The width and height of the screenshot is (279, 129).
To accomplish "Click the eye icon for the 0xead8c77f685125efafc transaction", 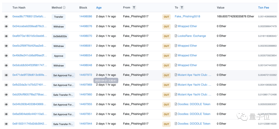I will click(x=6, y=17).
